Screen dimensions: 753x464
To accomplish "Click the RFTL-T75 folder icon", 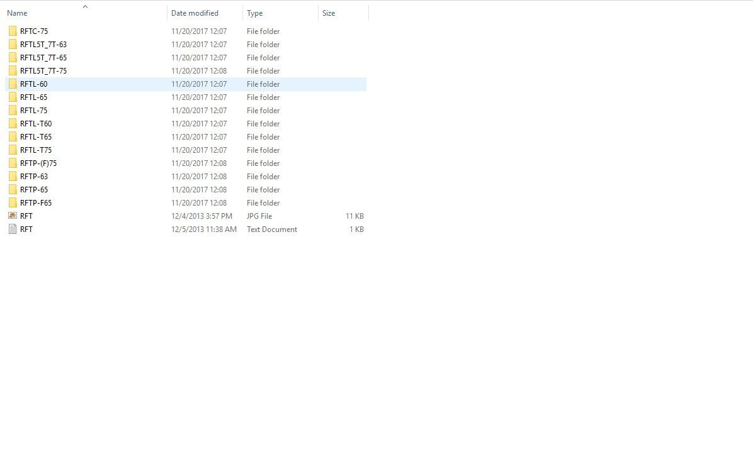I will (13, 150).
